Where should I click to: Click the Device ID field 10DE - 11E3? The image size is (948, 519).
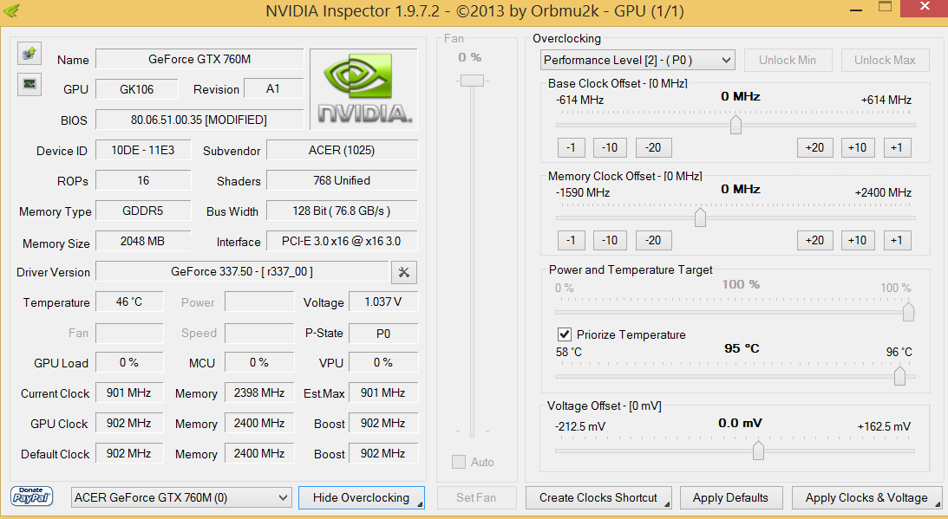click(143, 150)
